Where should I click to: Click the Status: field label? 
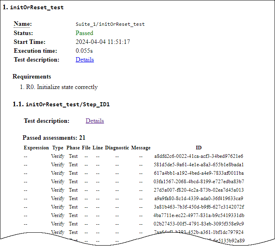(23, 33)
